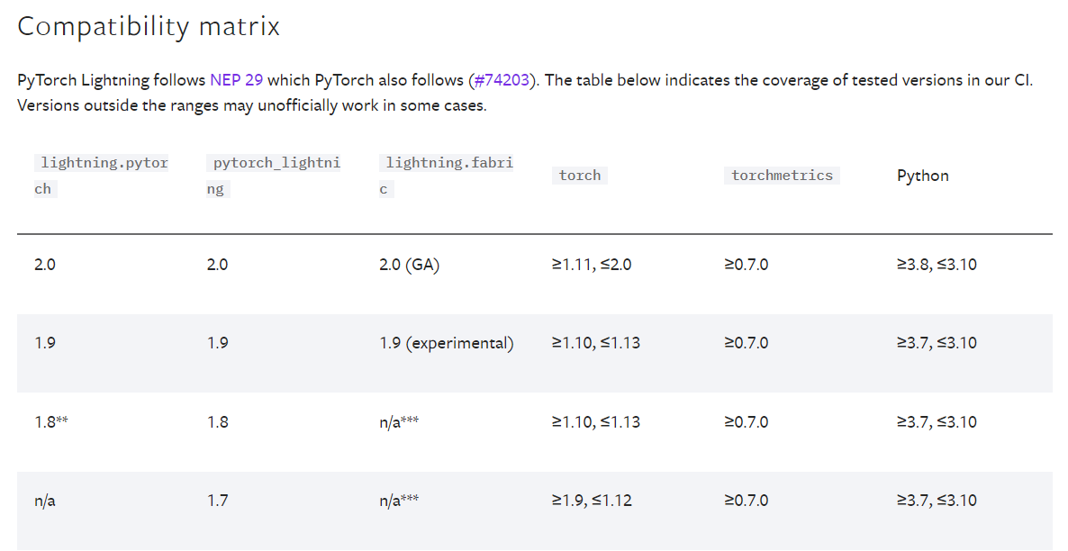Click the 2.0 value under pytorch_lightning
This screenshot has width=1068, height=551.
215,264
